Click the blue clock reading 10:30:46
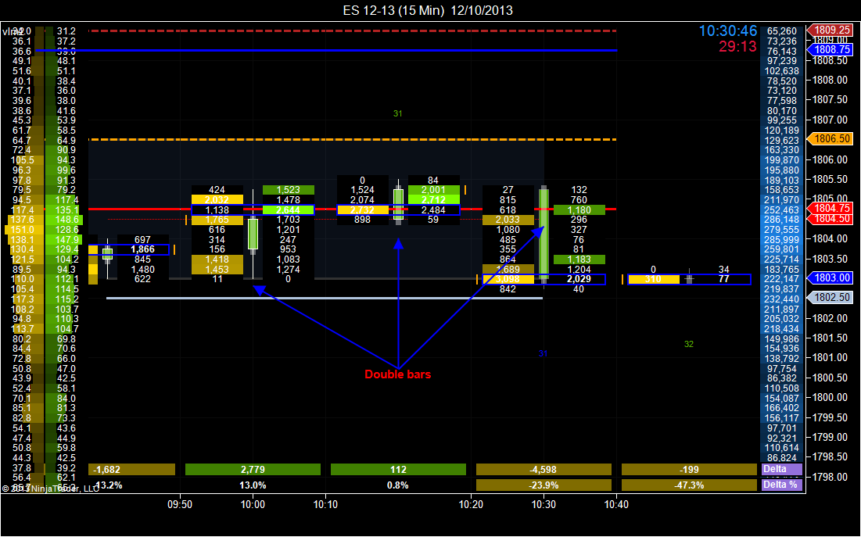This screenshot has width=861, height=537. (x=727, y=31)
